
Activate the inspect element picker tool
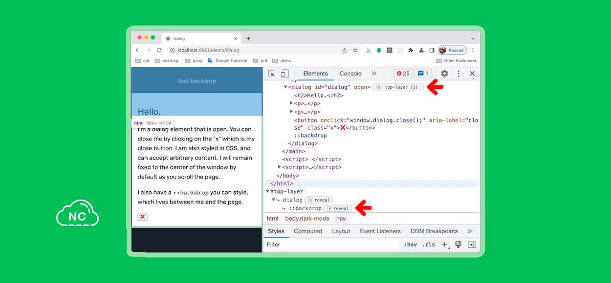(271, 74)
